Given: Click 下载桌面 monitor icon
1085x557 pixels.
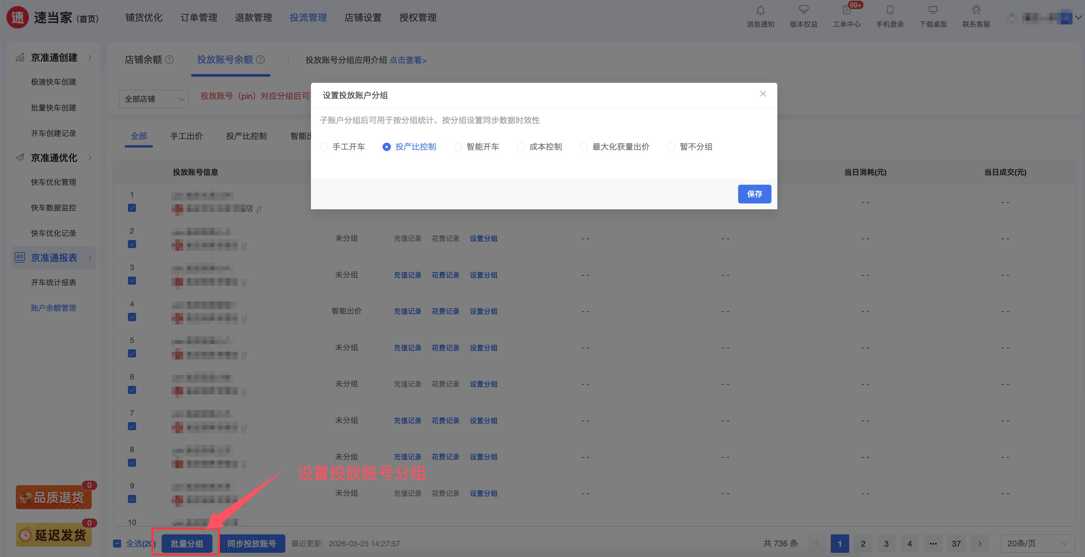Looking at the screenshot, I should pyautogui.click(x=933, y=10).
